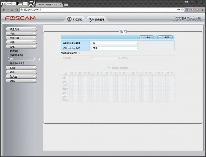Screen dimensions: 206x157
Task: Enable the 是否啟用定時抓拍 checkbox
Action: tap(79, 53)
